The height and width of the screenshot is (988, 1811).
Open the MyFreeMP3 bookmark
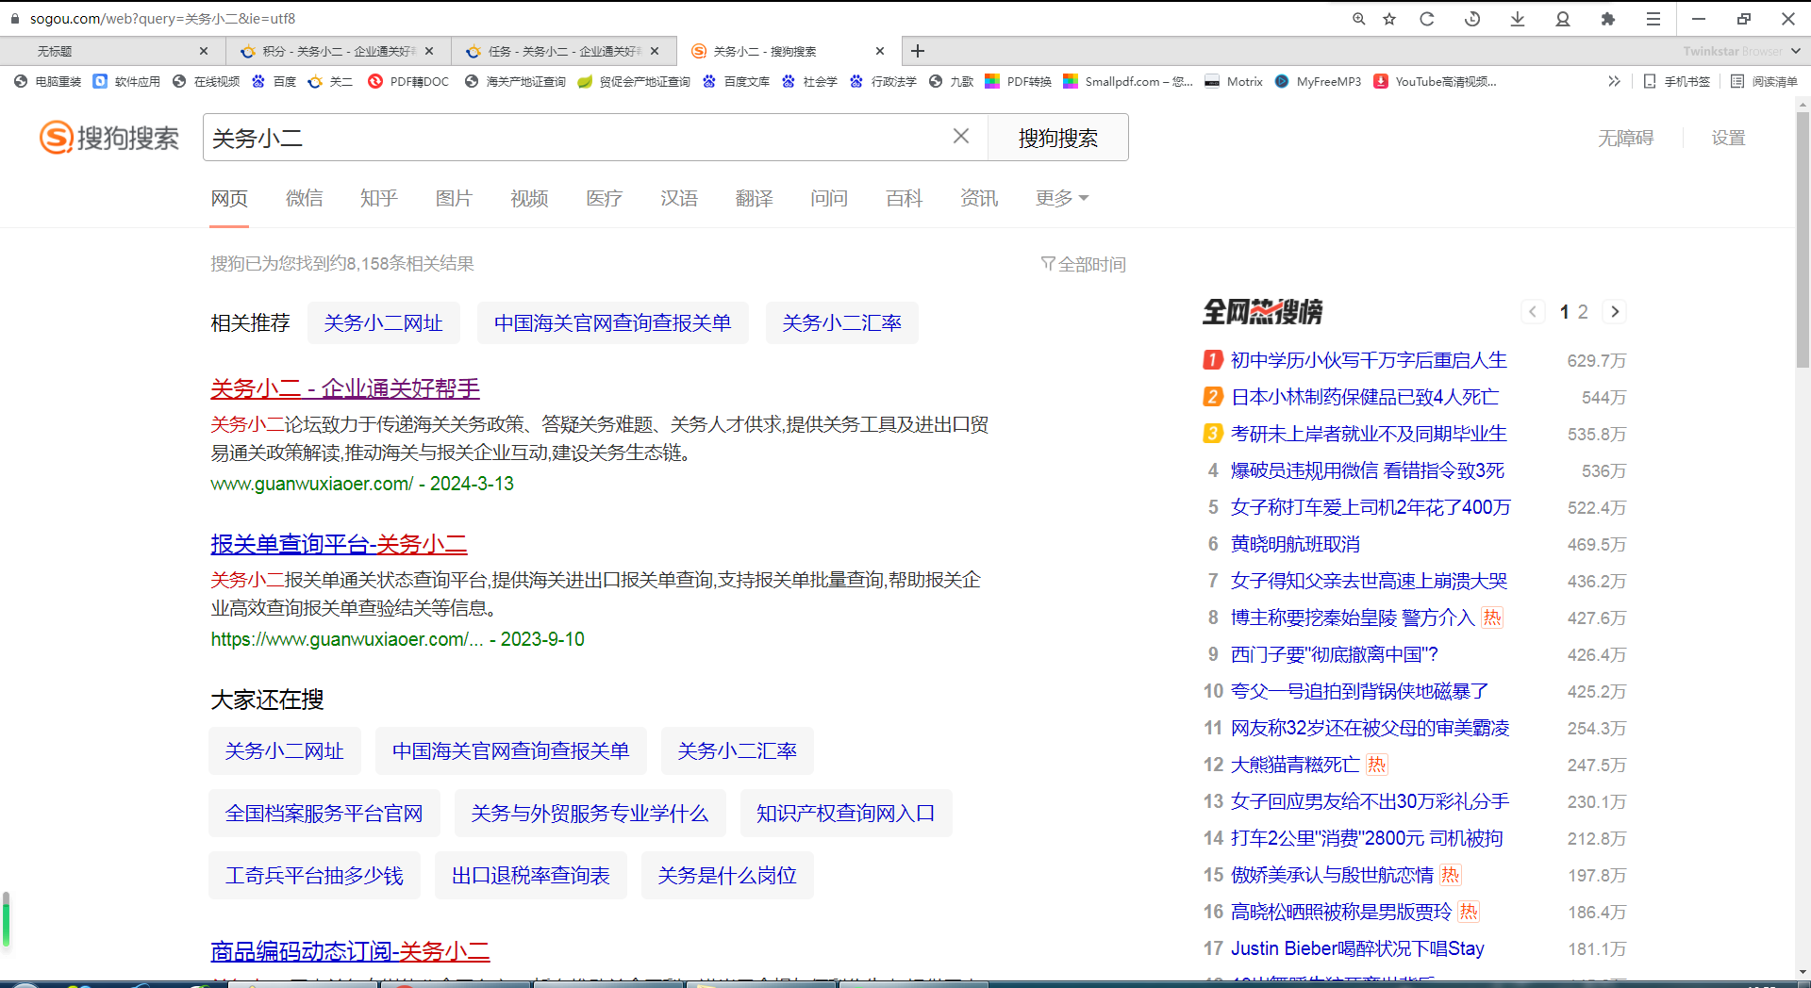[x=1318, y=81]
